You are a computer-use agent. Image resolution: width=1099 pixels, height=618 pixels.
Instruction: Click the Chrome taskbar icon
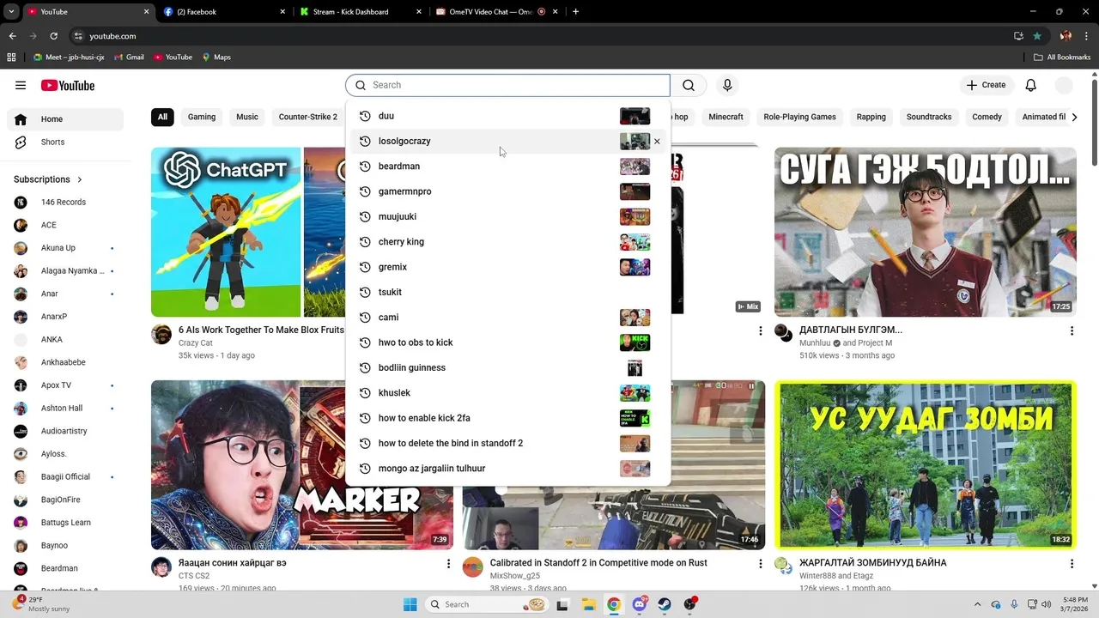click(x=614, y=604)
